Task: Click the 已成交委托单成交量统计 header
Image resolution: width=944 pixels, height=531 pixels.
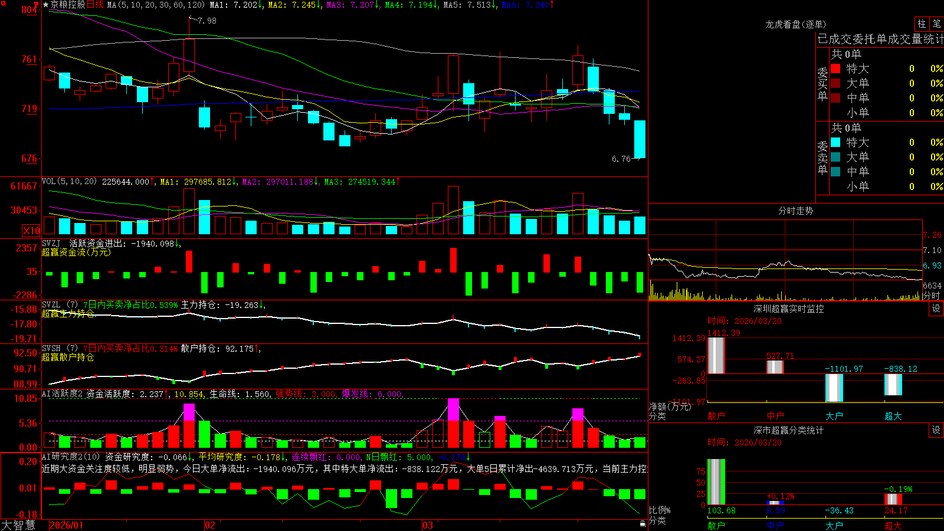Action: pyautogui.click(x=880, y=39)
